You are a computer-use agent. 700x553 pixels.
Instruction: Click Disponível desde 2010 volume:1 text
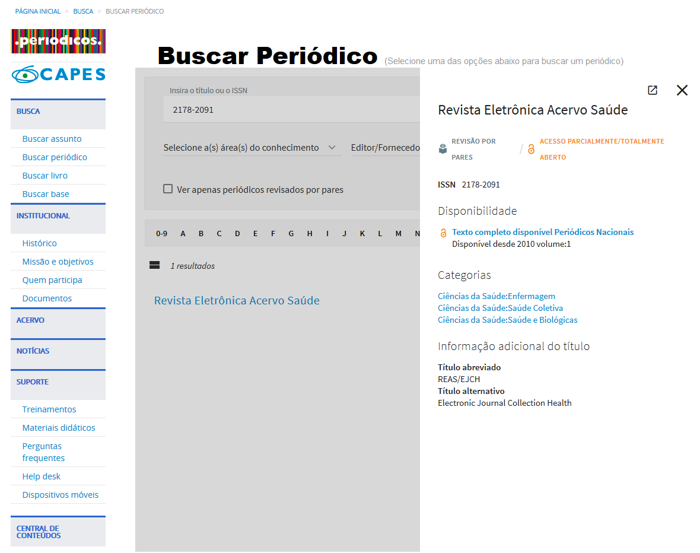pyautogui.click(x=511, y=244)
